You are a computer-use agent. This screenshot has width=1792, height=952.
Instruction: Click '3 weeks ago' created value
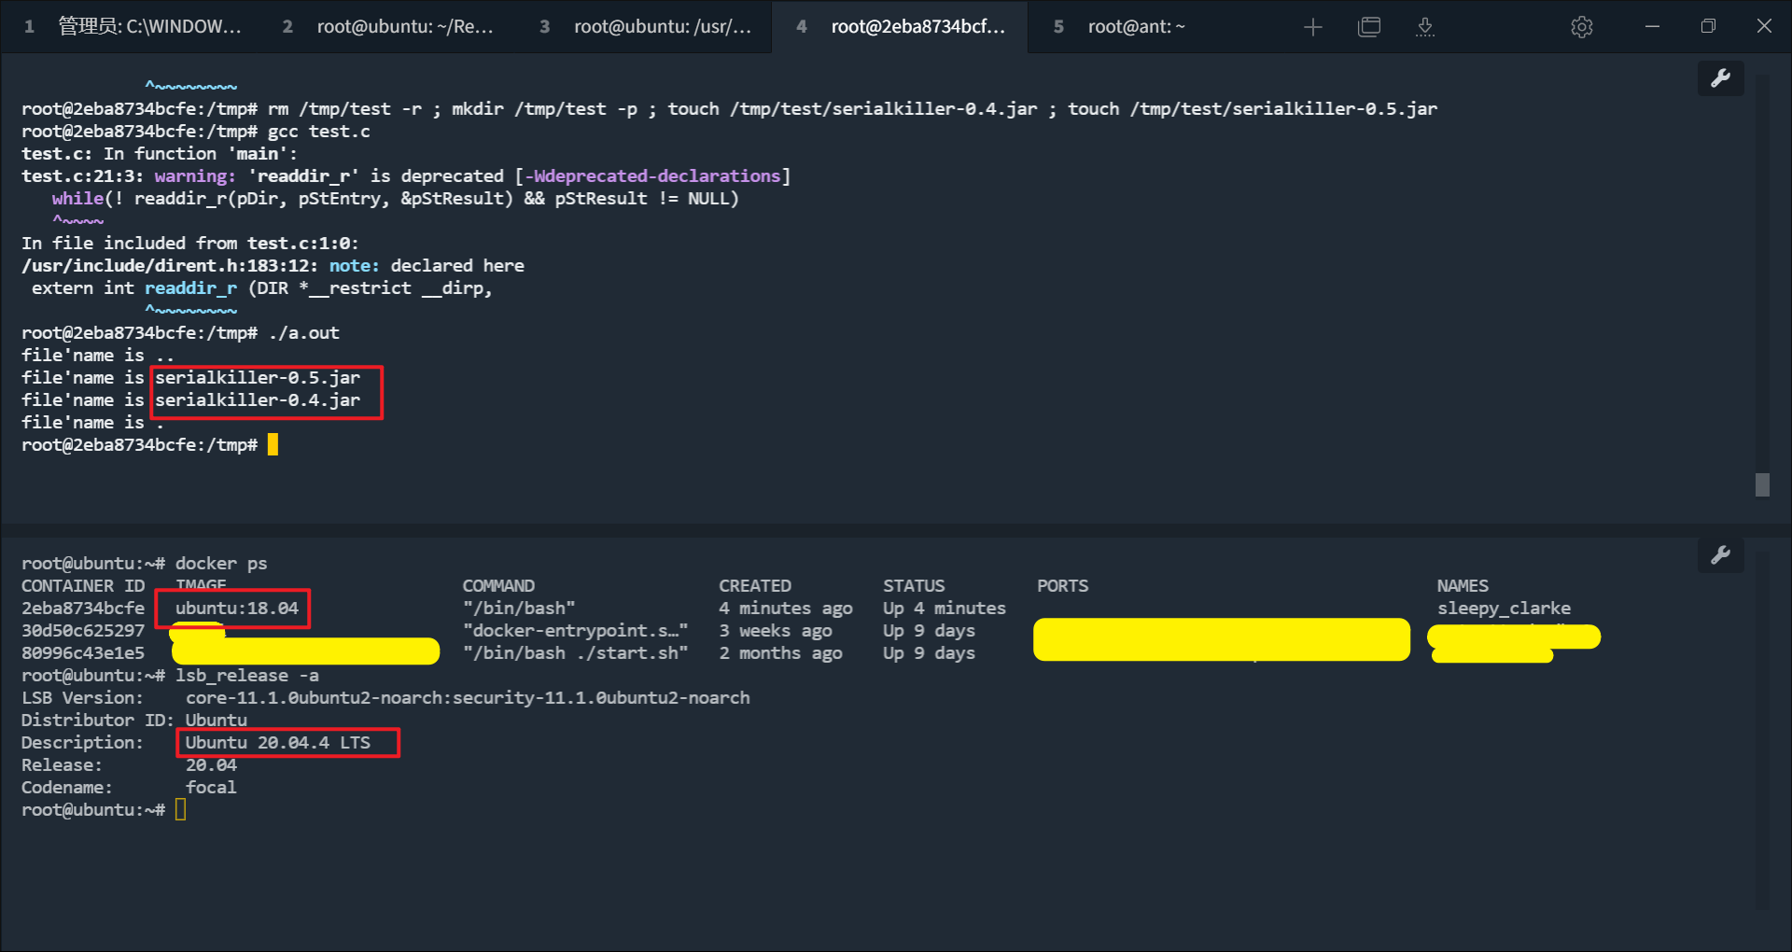[x=776, y=631]
